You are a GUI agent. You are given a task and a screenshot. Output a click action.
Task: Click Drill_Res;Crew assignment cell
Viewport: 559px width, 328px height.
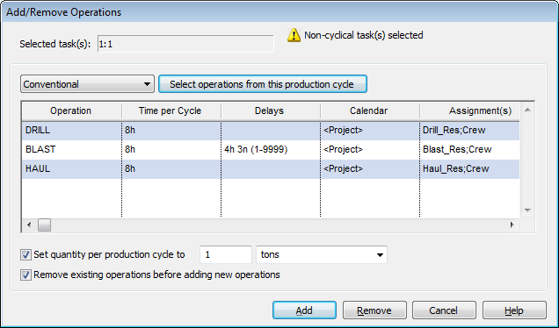(x=469, y=130)
